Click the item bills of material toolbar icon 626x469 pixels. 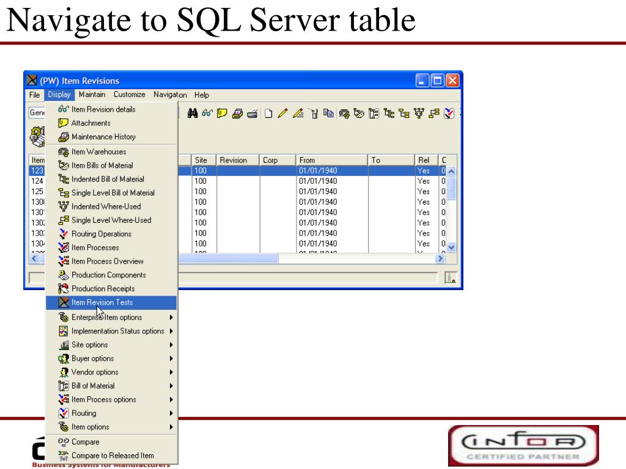pyautogui.click(x=359, y=114)
